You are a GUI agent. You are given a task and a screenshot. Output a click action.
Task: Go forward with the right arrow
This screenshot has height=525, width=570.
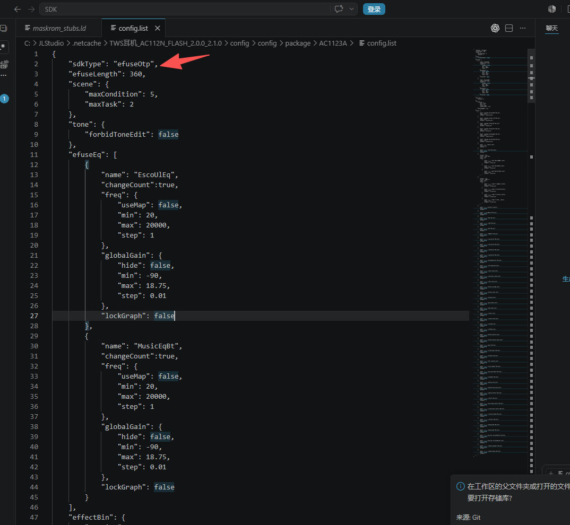coord(31,10)
